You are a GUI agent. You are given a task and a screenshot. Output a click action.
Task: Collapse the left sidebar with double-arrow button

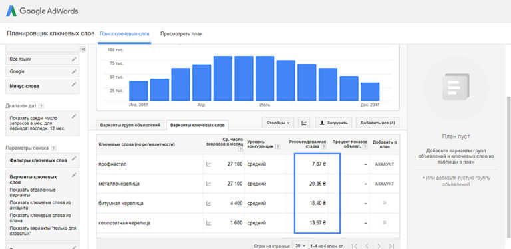pyautogui.click(x=83, y=49)
